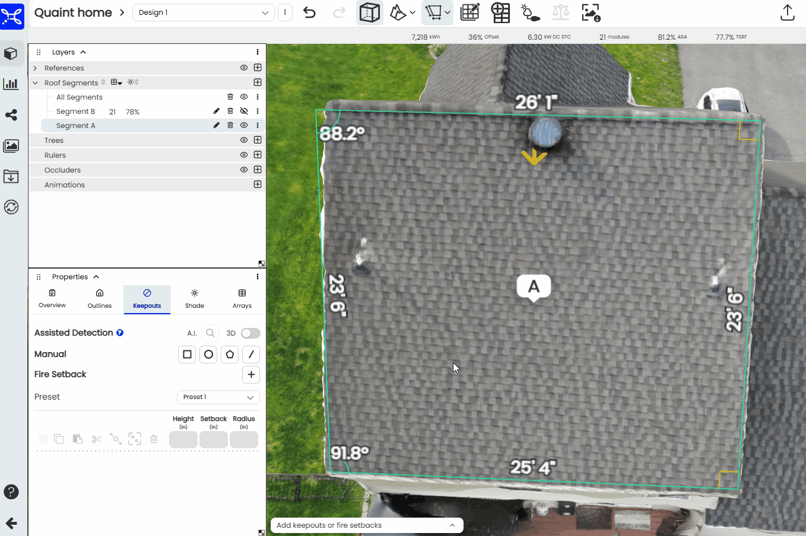Select the ruler dimensions tool
The image size is (806, 536).
tap(433, 12)
